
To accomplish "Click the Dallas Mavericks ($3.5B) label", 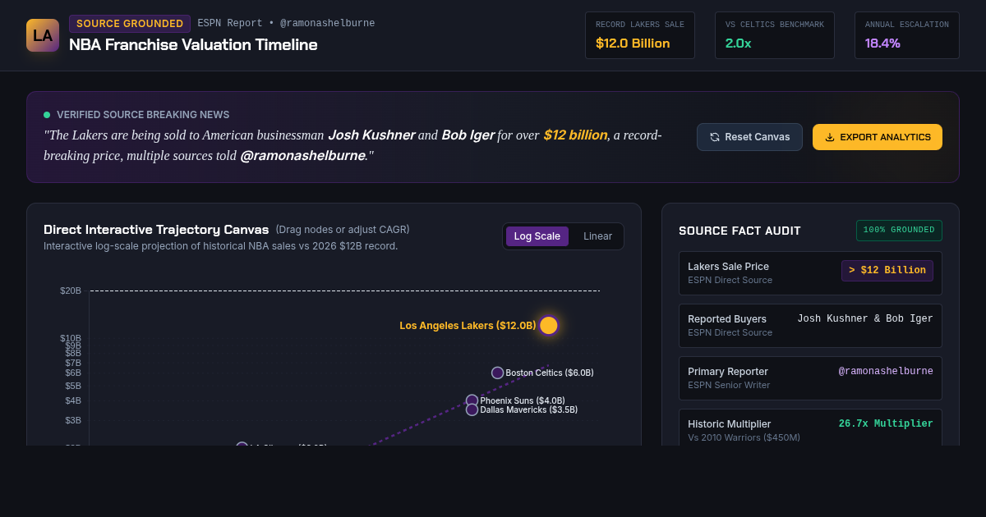I will tap(529, 409).
